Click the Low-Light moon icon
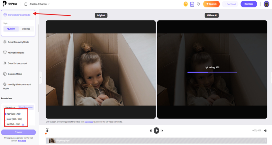The height and width of the screenshot is (145, 272). (5, 84)
